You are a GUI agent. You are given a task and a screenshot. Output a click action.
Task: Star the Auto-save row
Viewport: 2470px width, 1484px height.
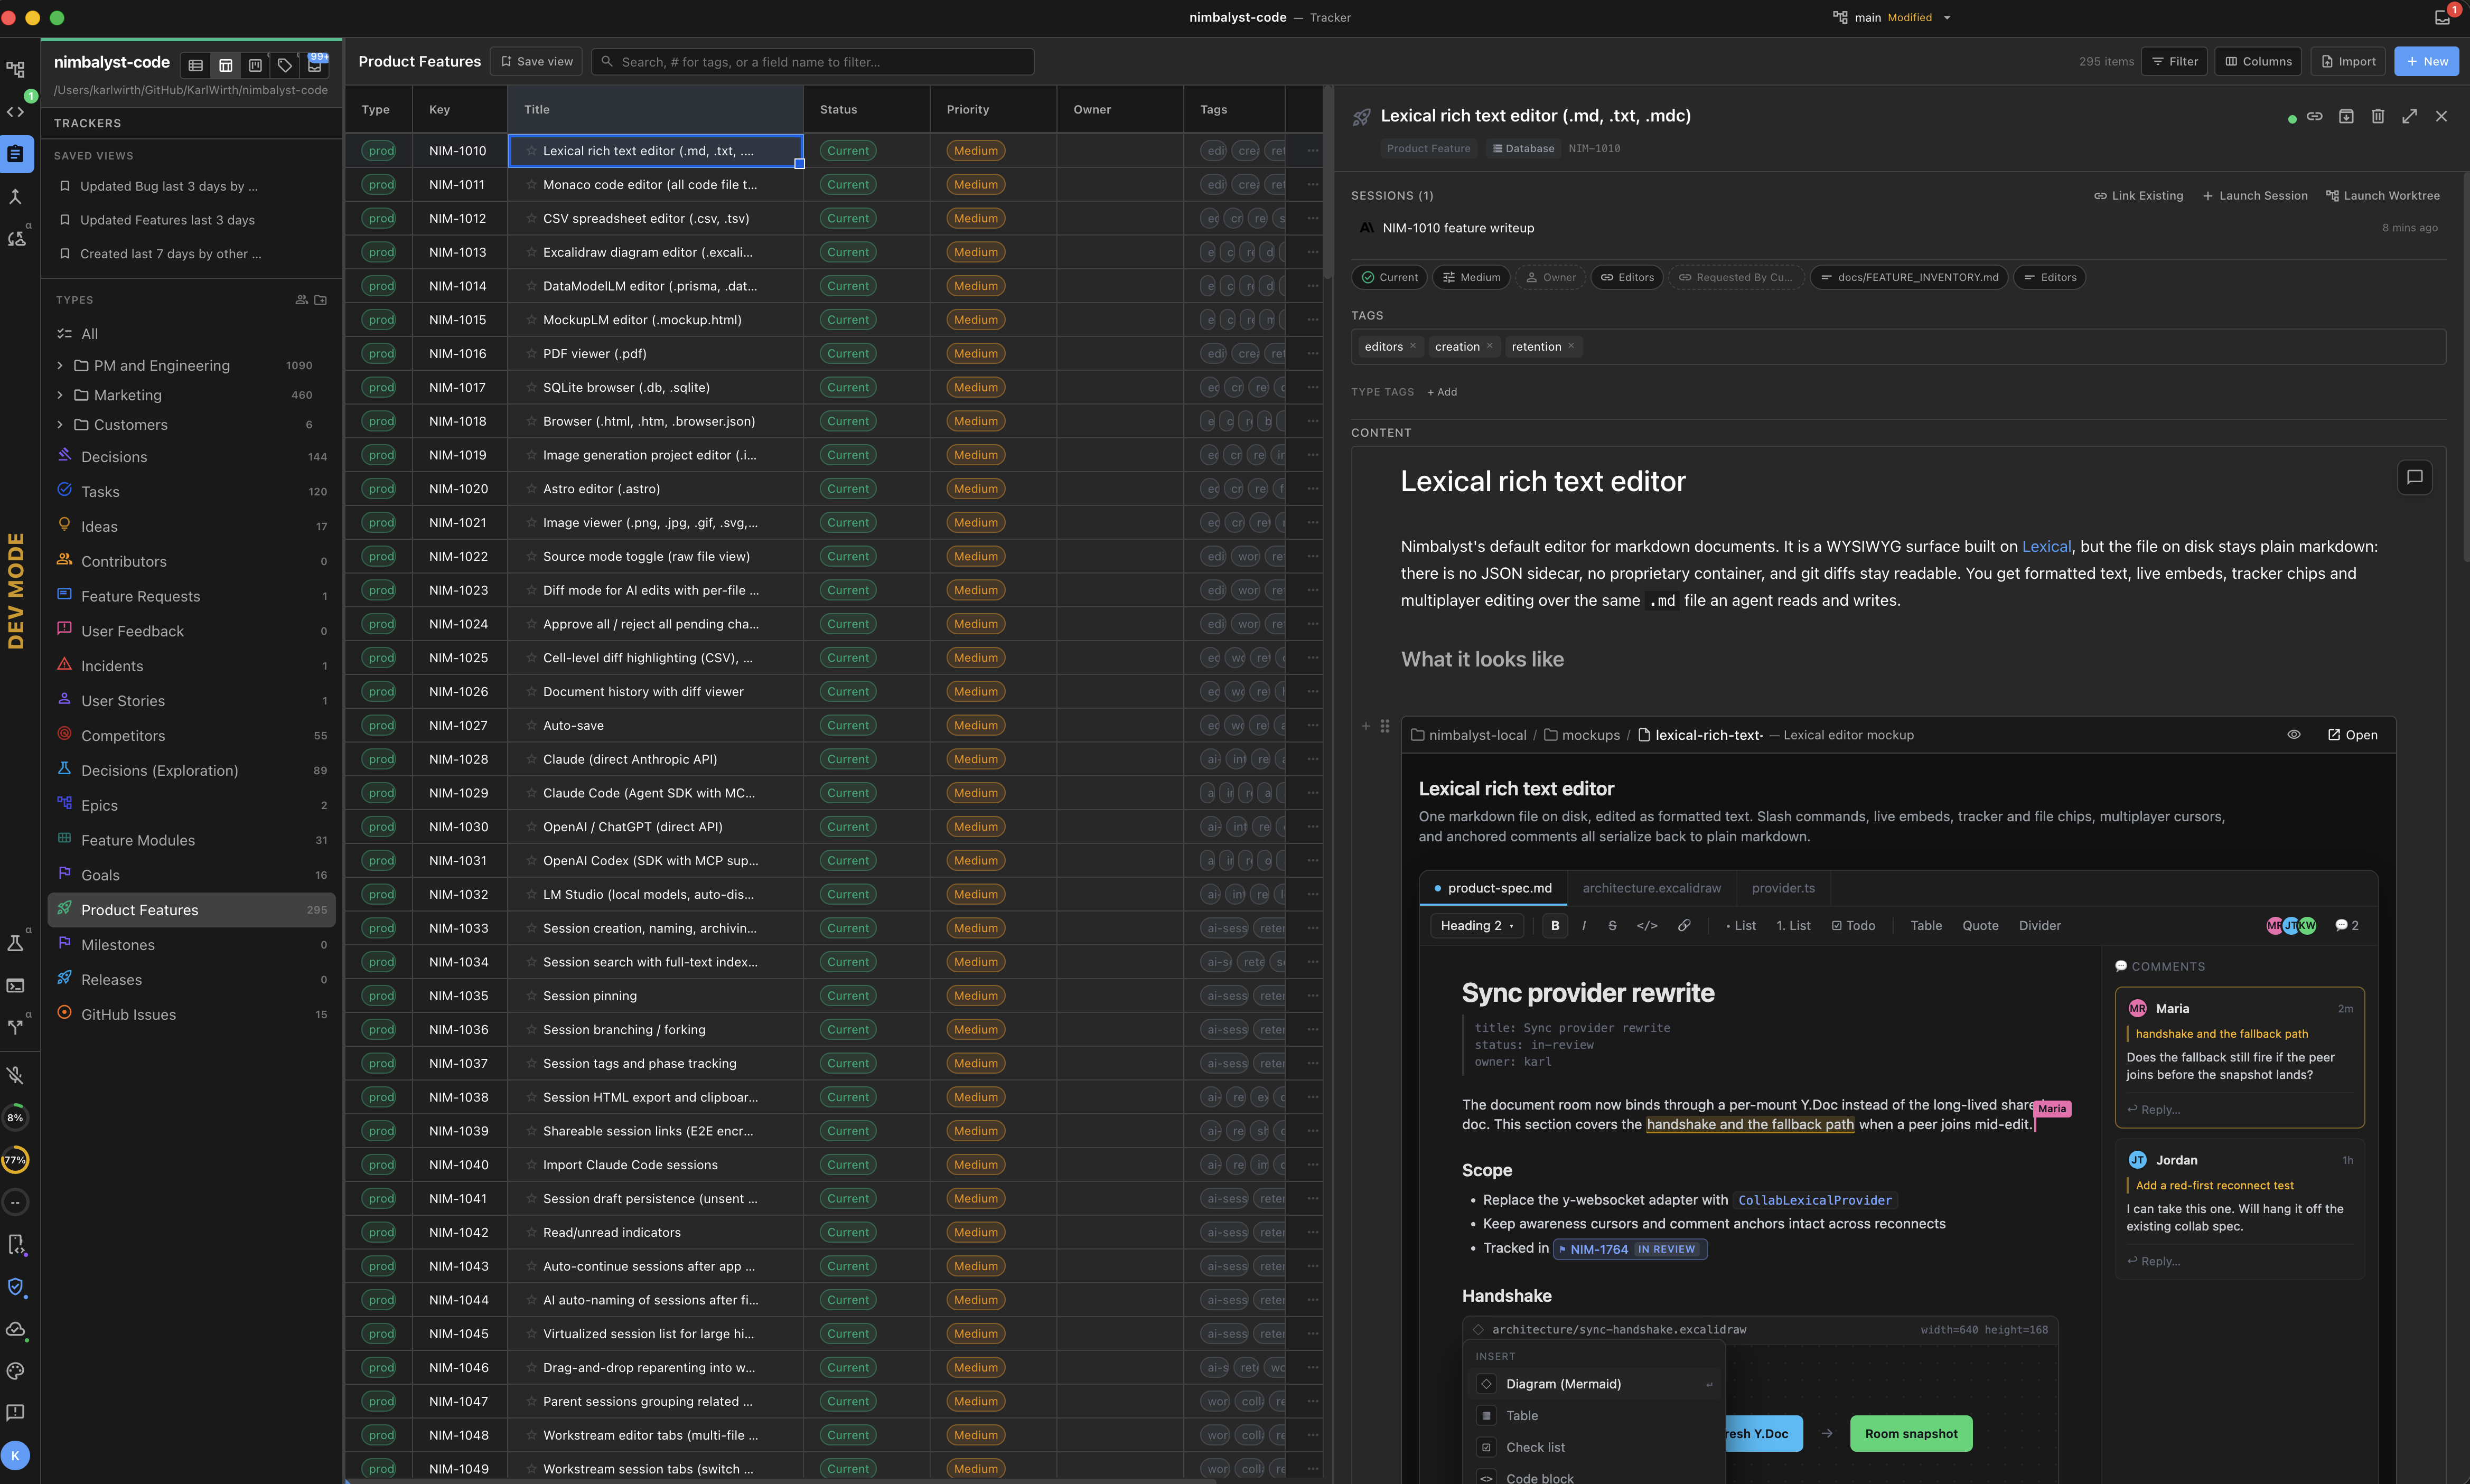click(531, 726)
